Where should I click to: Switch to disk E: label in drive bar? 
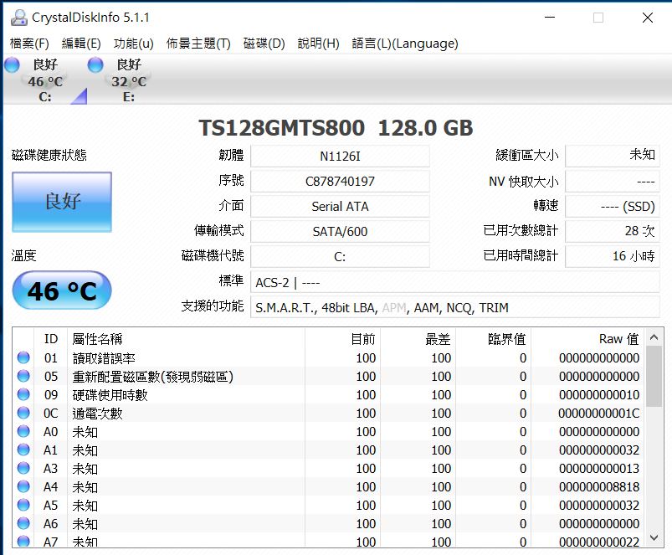[x=129, y=97]
